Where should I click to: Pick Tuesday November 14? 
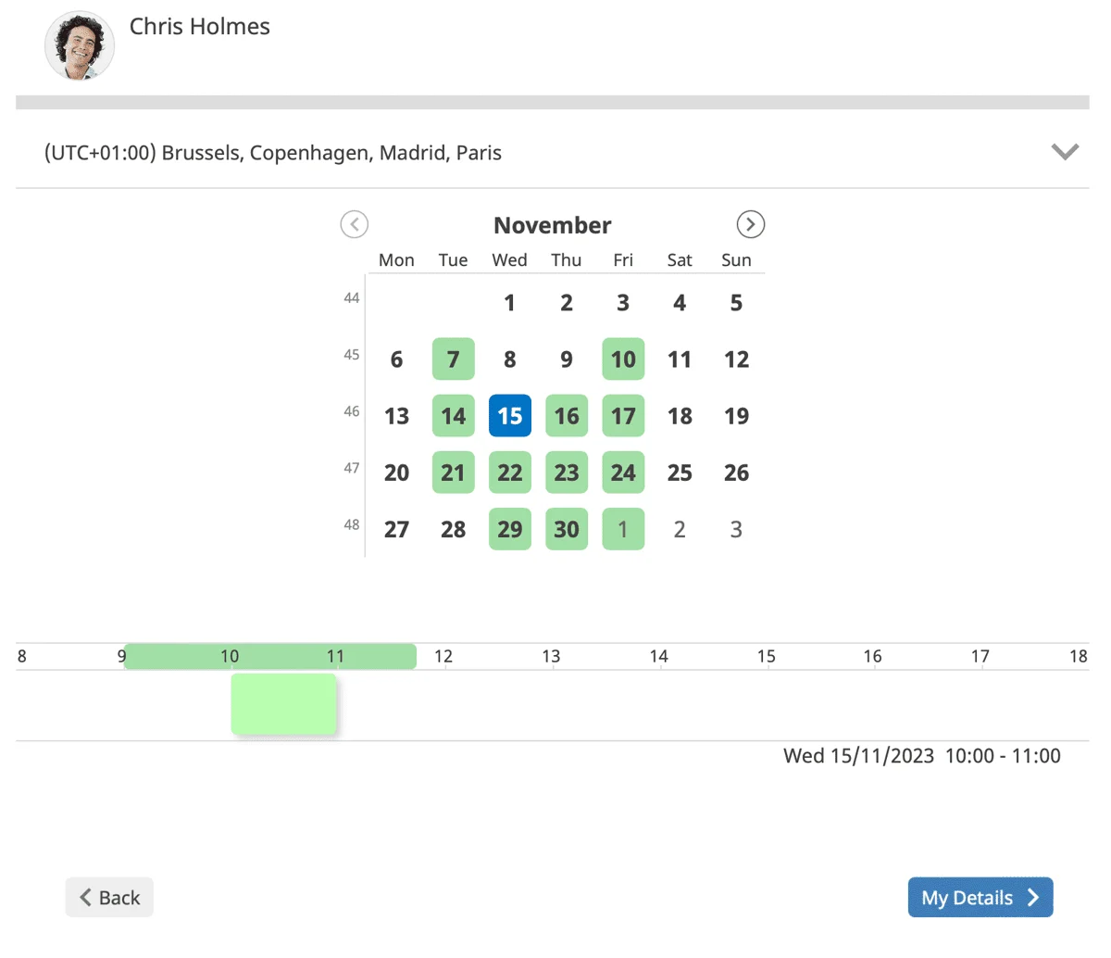(x=453, y=416)
